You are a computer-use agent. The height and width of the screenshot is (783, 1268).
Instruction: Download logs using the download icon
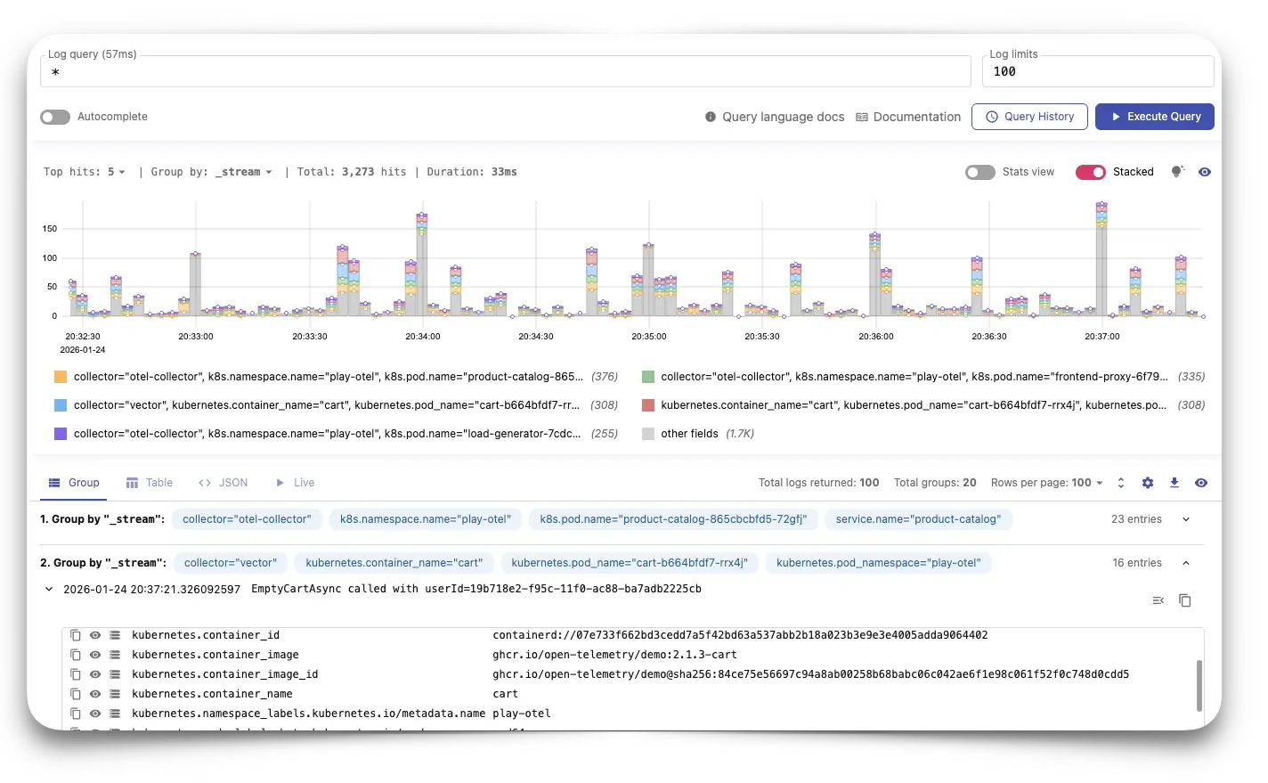pos(1175,483)
